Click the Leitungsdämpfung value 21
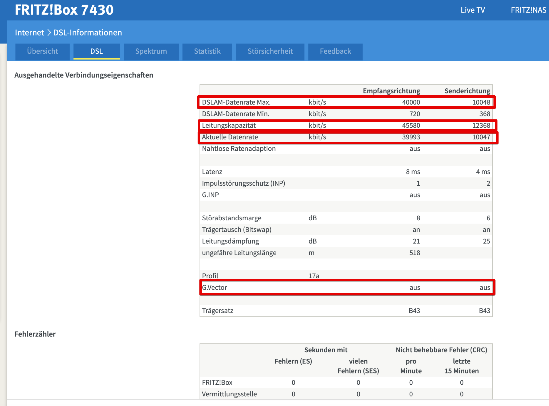Screen dimensions: 549x406 pyautogui.click(x=417, y=241)
